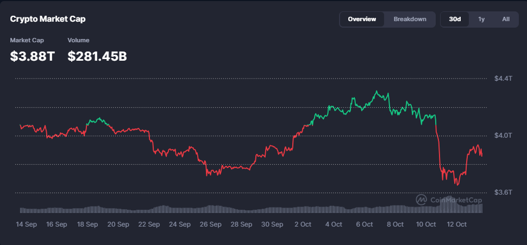This screenshot has height=245, width=527.
Task: Click the Market Cap label
Action: coord(27,40)
